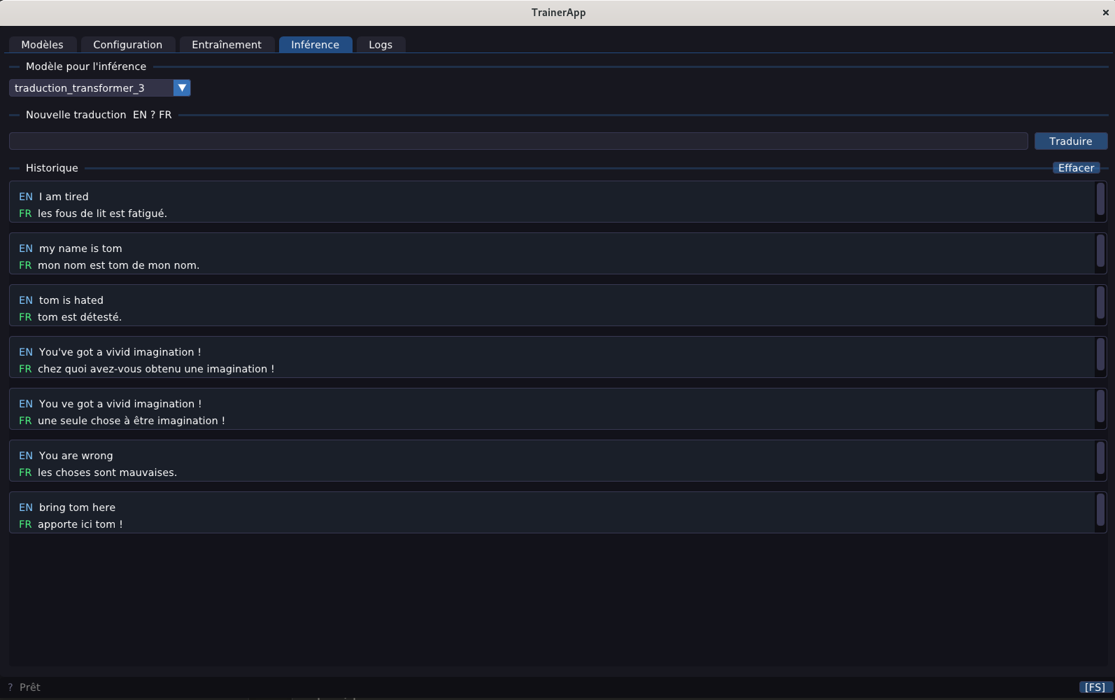Click the translation 'les fous de lit est fatigué.'
The height and width of the screenshot is (700, 1115).
click(102, 213)
